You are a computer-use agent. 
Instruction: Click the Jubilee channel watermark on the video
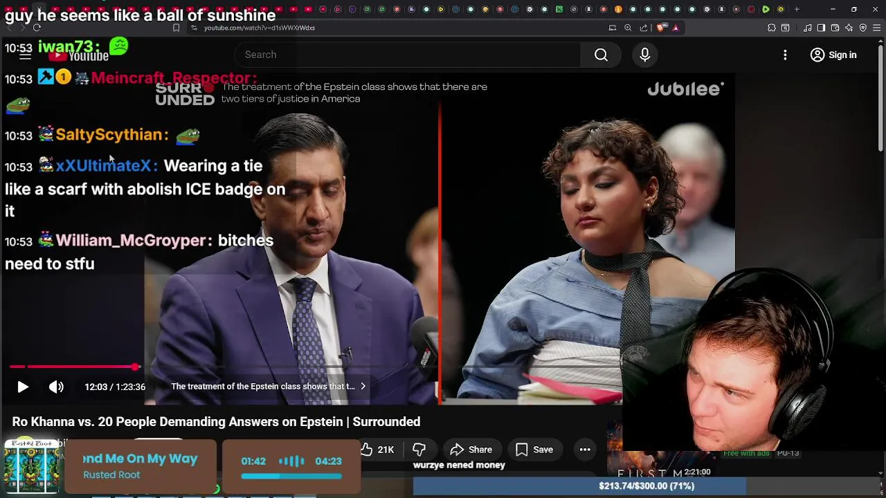point(685,89)
